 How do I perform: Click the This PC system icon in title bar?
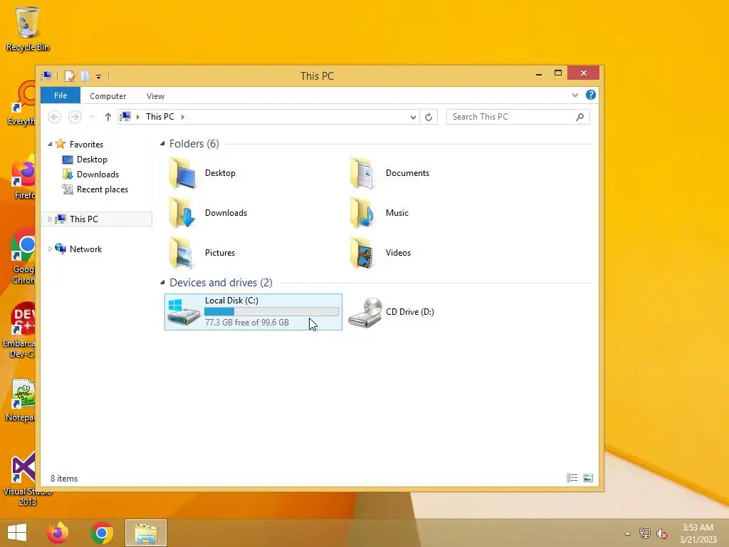click(46, 75)
